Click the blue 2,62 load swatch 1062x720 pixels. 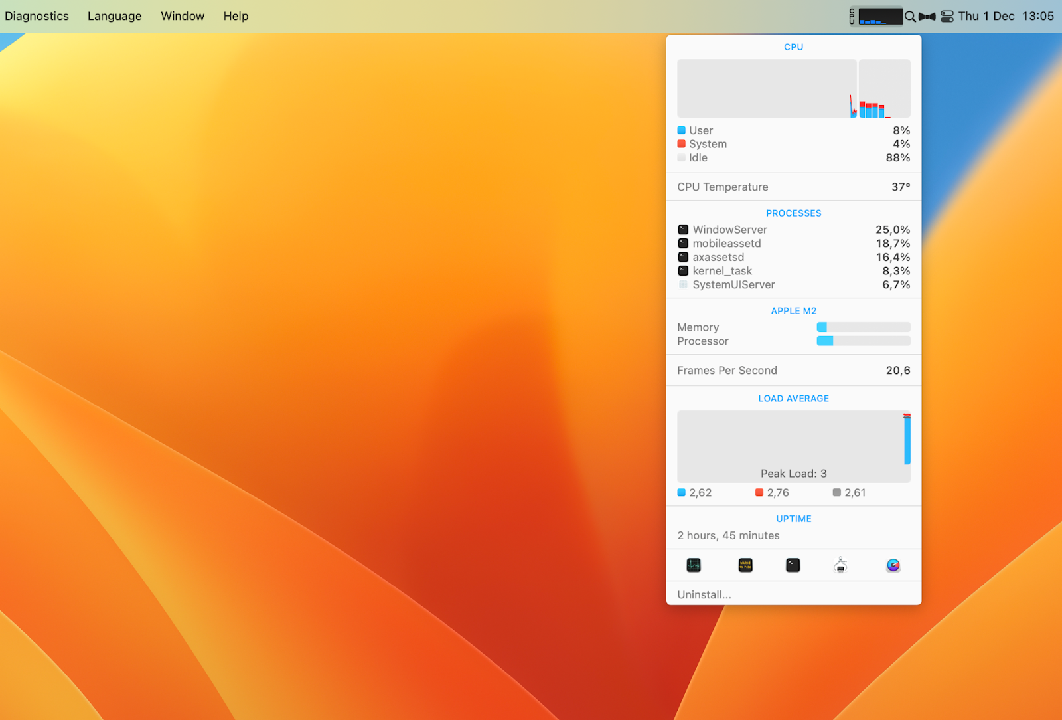[681, 492]
